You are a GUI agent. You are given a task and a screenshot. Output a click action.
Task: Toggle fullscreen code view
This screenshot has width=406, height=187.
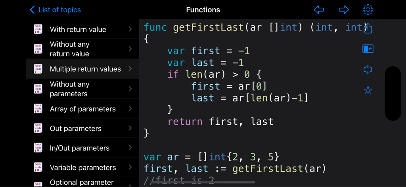click(368, 70)
